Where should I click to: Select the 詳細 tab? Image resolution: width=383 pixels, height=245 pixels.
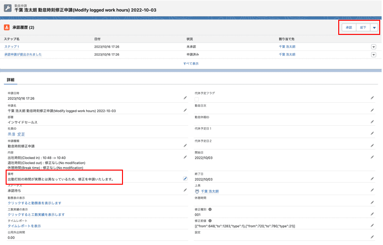pyautogui.click(x=10, y=80)
